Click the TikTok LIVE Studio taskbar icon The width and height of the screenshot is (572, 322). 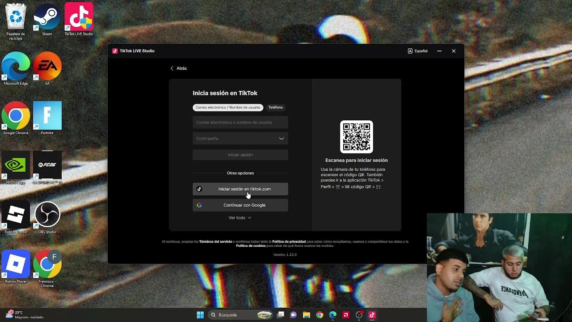[x=372, y=315]
